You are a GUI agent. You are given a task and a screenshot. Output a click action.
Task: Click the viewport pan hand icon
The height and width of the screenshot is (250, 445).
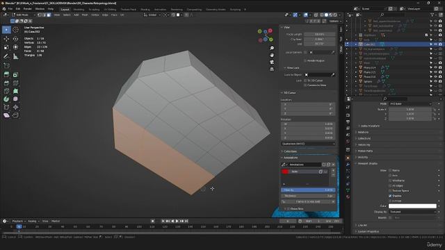tap(272, 55)
